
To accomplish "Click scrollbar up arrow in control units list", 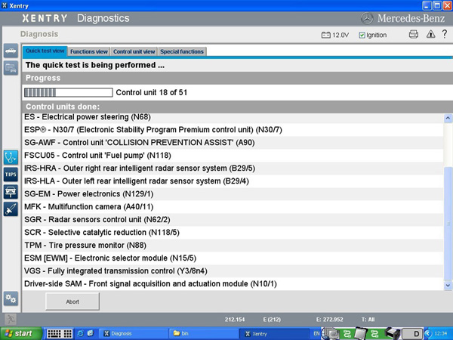I will 448,118.
